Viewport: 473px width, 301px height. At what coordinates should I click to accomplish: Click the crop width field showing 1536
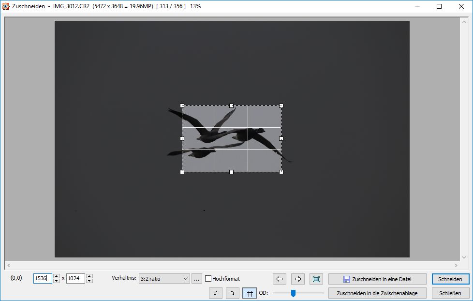43,279
